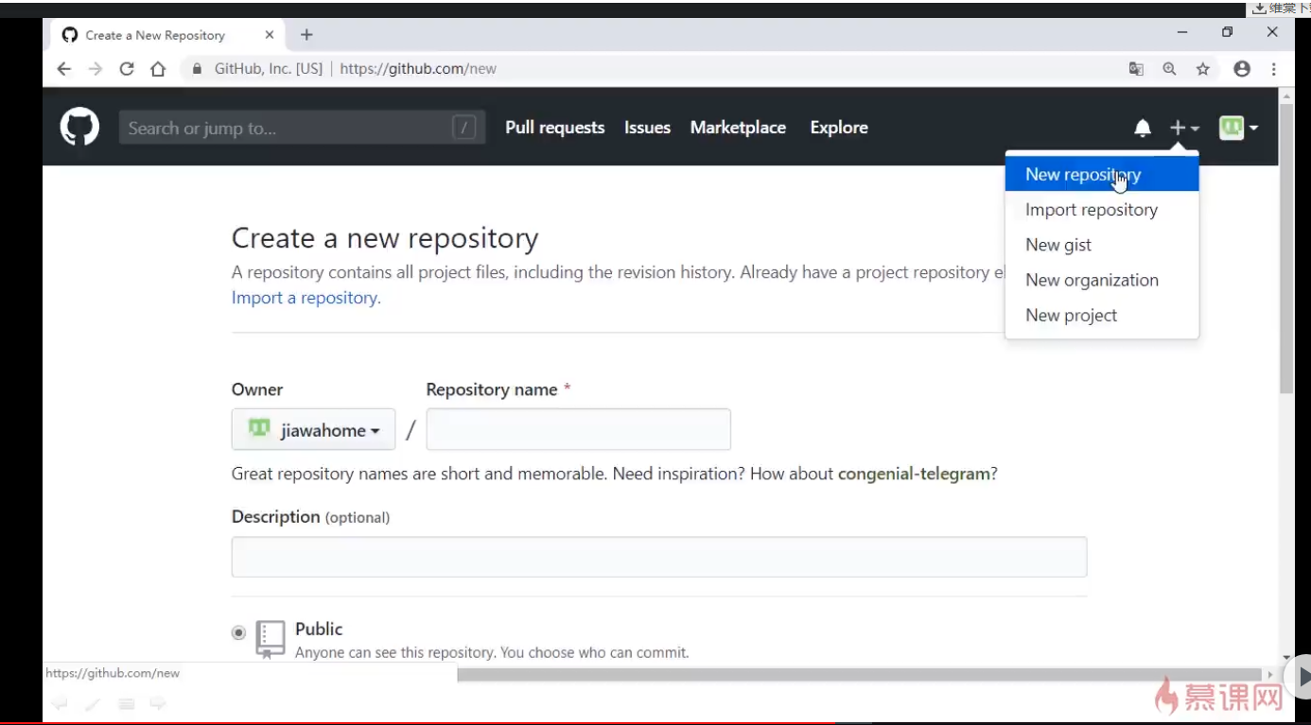
Task: Click the Owner label
Action: [257, 389]
